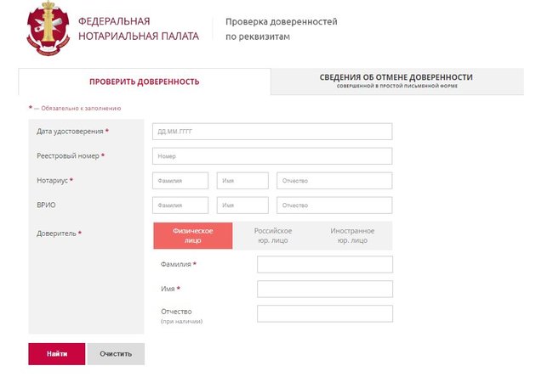Viewport: 553px width, 377px height.
Task: Open СВЕДЕНИЯ ОБ ОТМЕНЕ ДОВЕРЕННОСТИ tab
Action: point(396,81)
